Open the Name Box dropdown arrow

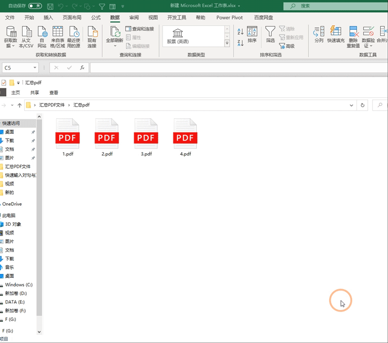tap(35, 67)
